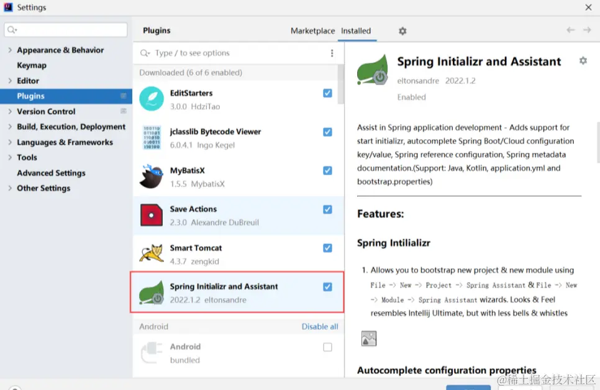The height and width of the screenshot is (390, 600).
Task: Select the Installed plugins tab
Action: [356, 31]
